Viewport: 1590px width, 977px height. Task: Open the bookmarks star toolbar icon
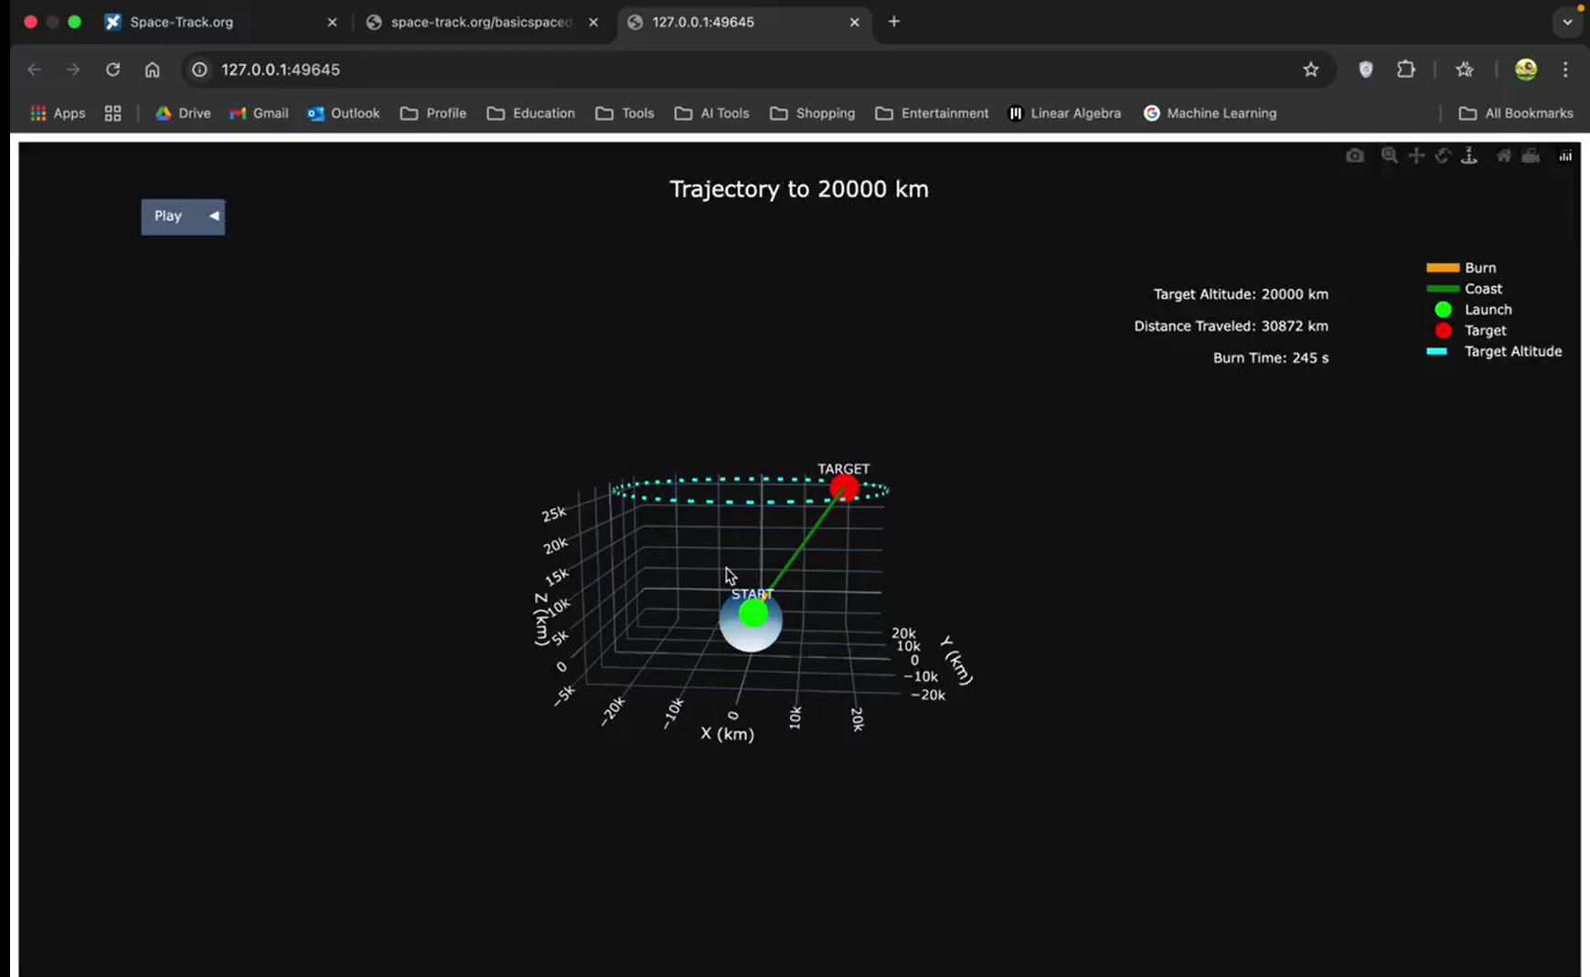click(1465, 69)
